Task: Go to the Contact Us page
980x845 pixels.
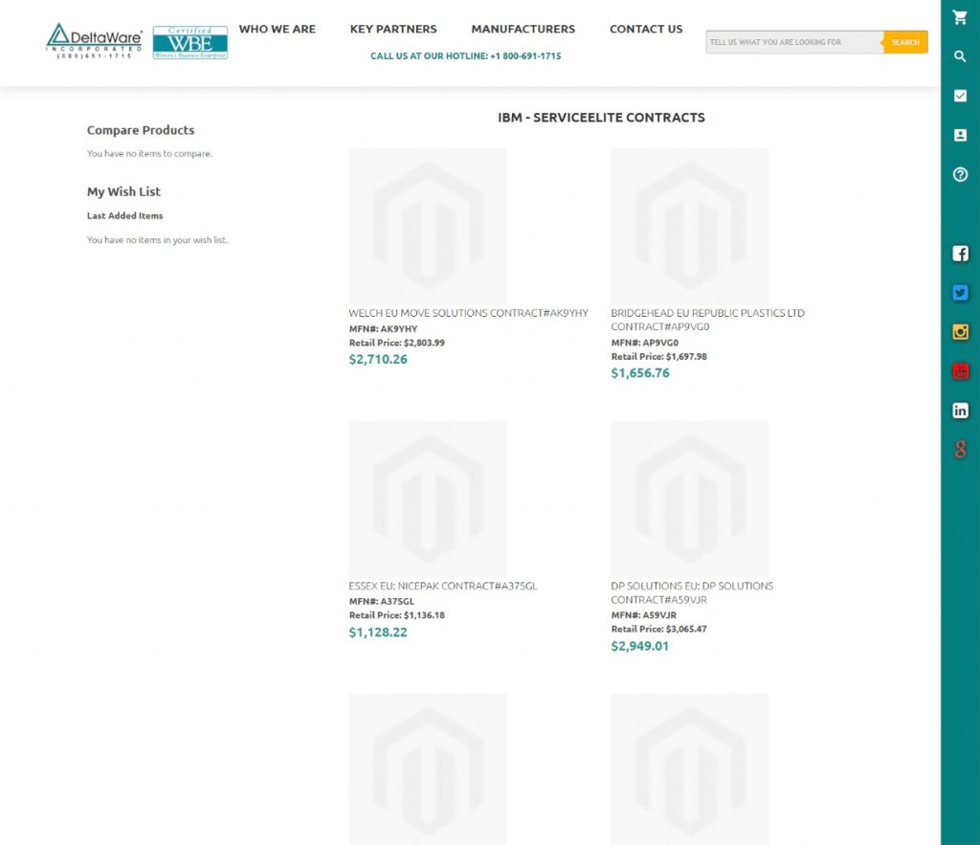Action: (646, 30)
